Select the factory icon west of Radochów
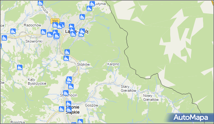The height and width of the screenshot is (124, 214). click(x=13, y=31)
